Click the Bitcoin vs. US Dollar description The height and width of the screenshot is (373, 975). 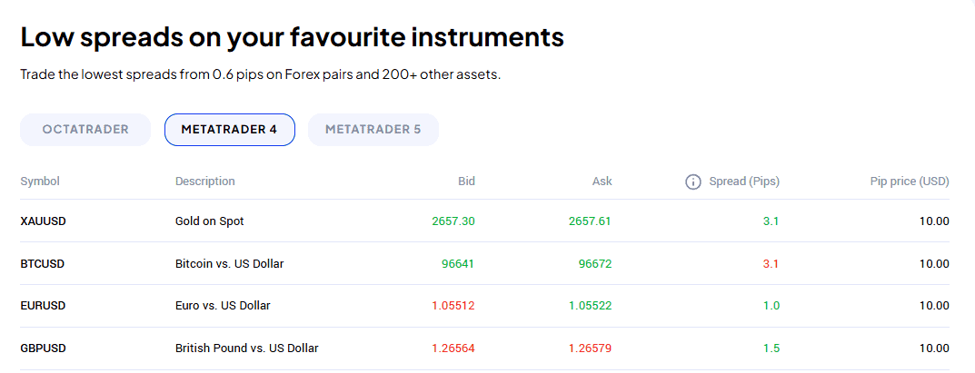point(229,263)
